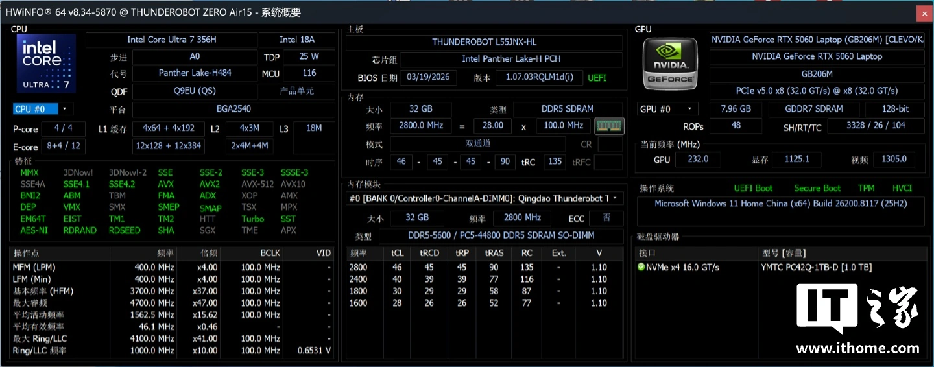This screenshot has height=367, width=934.
Task: Click the RDSEED feature flag
Action: (x=125, y=230)
